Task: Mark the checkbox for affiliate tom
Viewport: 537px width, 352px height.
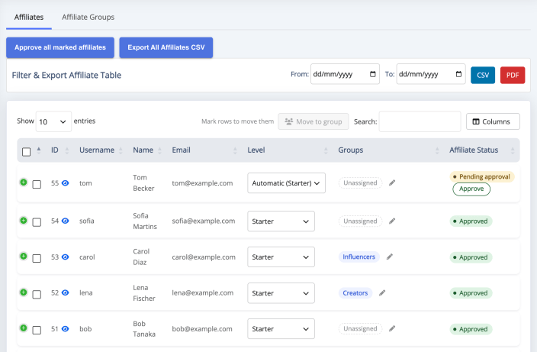Action: coord(37,184)
